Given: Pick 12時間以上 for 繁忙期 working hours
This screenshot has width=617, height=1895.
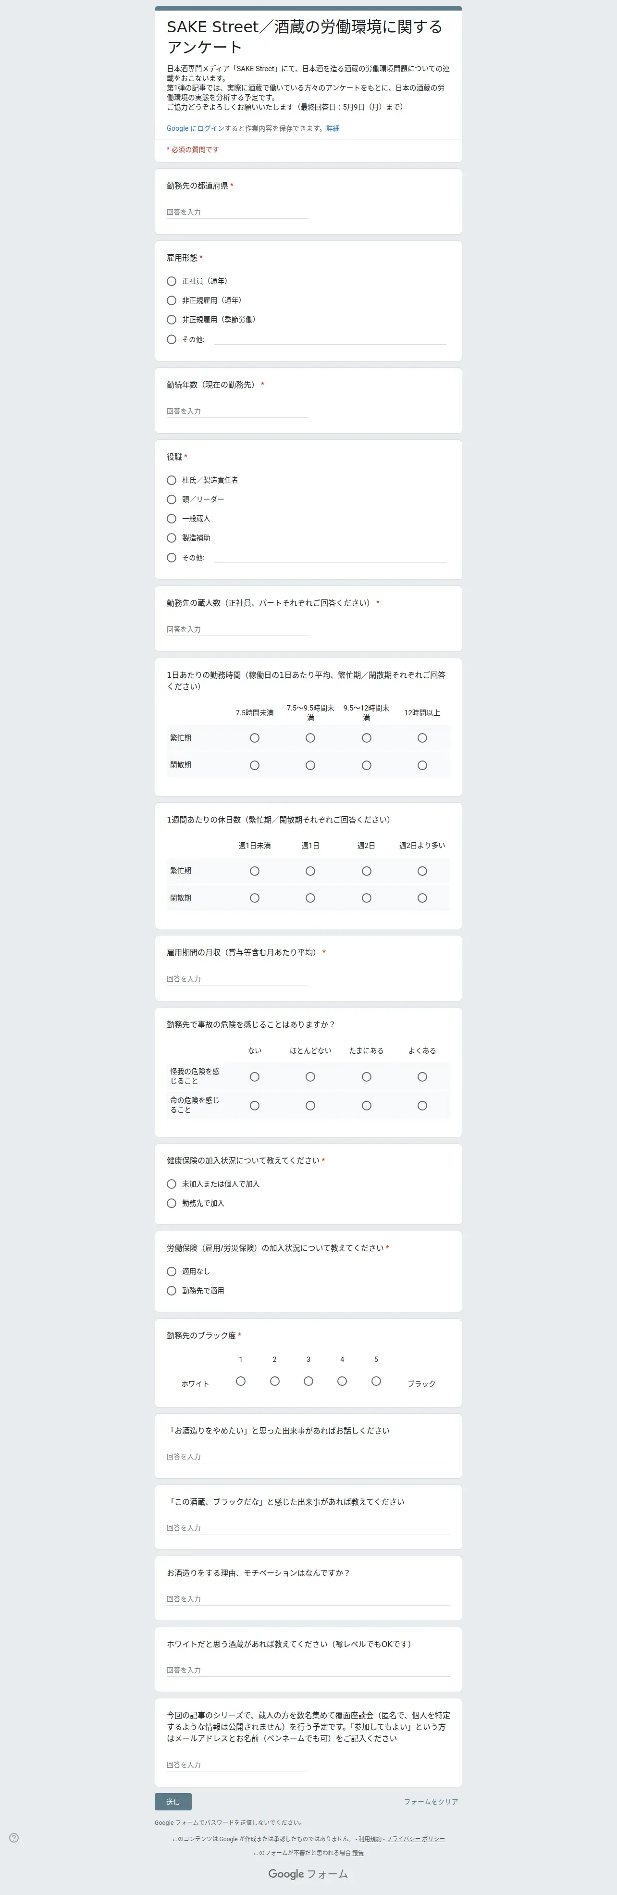Looking at the screenshot, I should point(422,738).
